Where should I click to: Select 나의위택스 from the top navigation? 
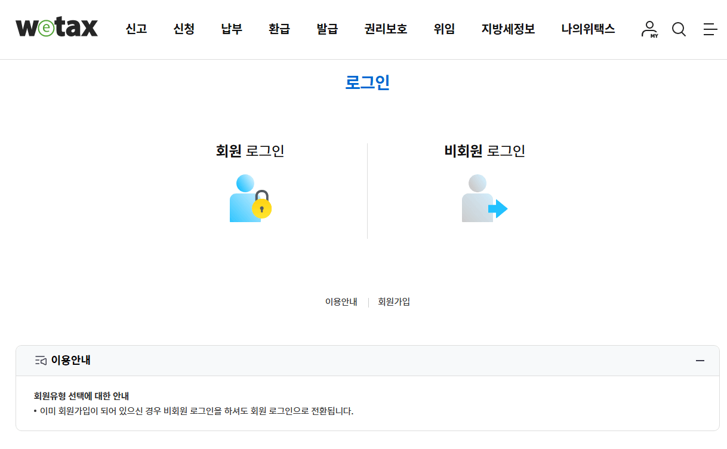pos(589,29)
